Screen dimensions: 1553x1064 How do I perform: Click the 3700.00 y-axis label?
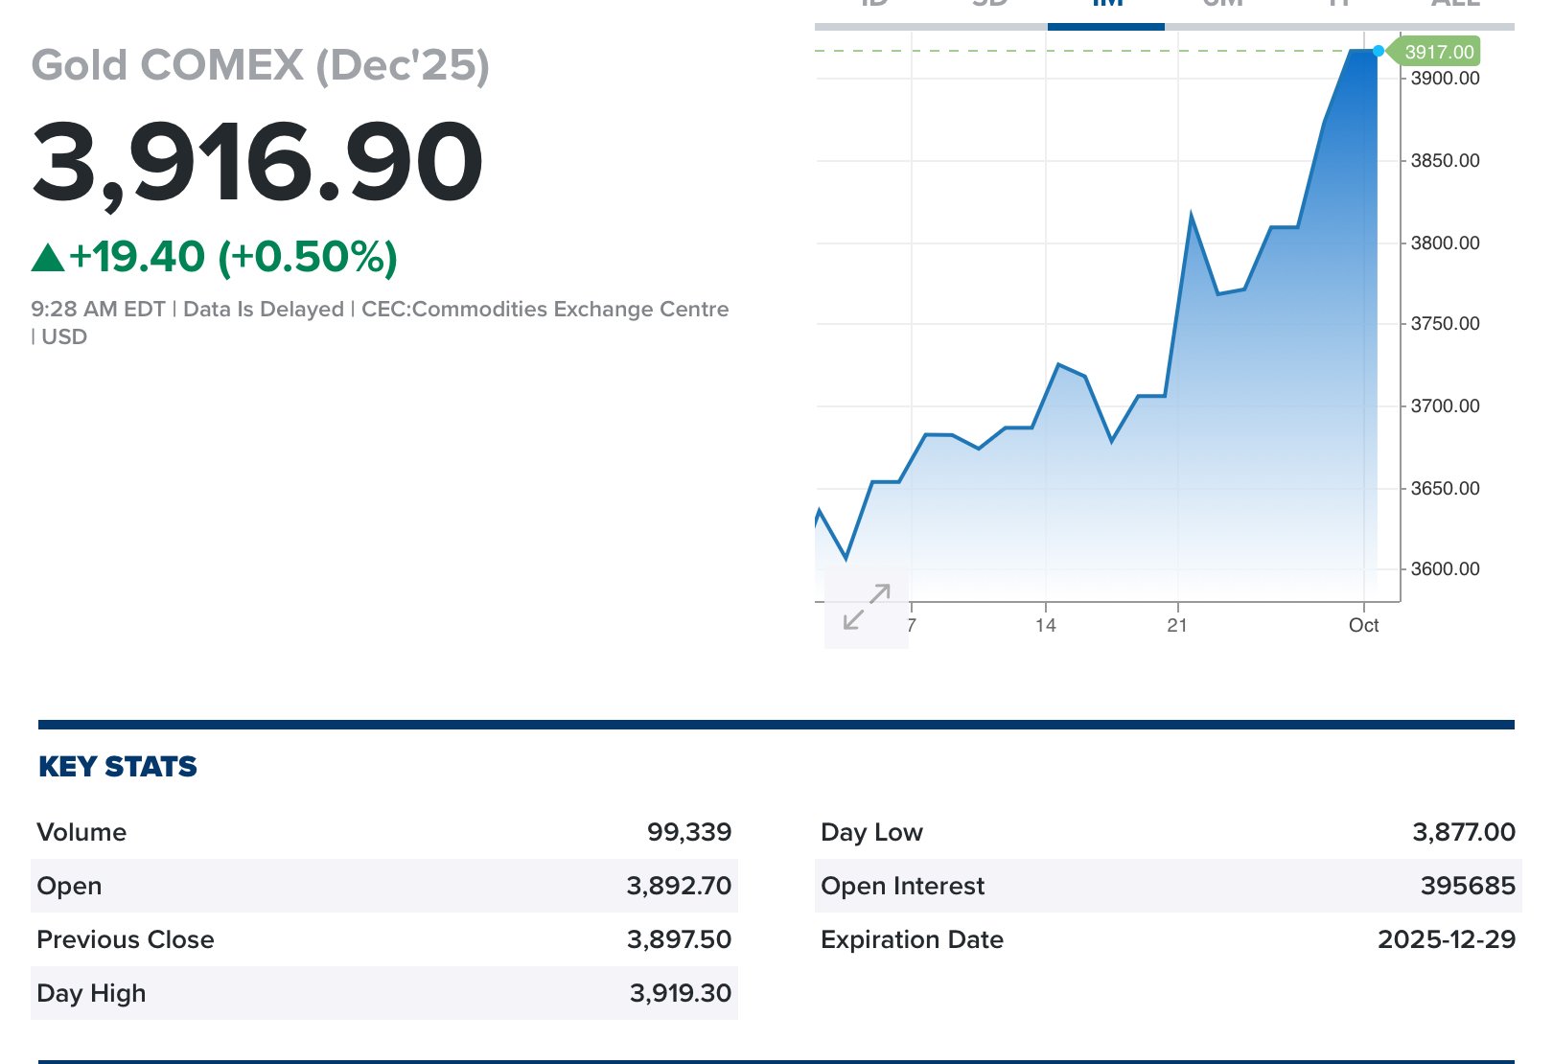1445,406
